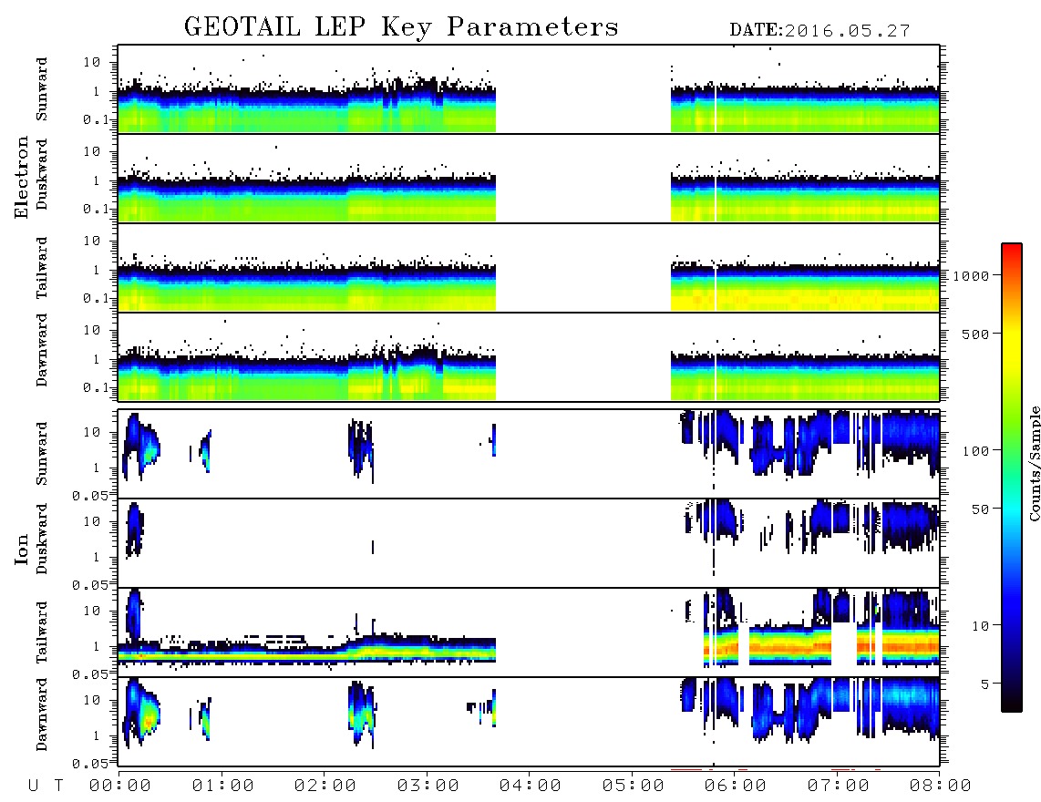1041x802 pixels.
Task: Click the 100 colorbar tick value
Action: (976, 451)
